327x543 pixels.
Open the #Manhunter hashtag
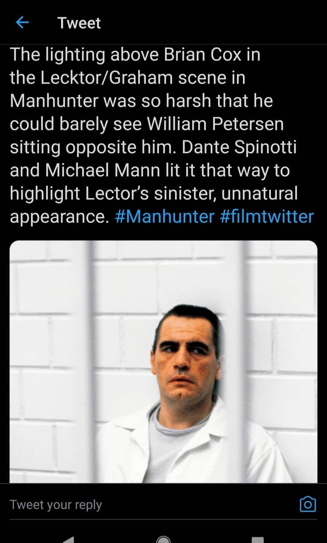(x=165, y=216)
